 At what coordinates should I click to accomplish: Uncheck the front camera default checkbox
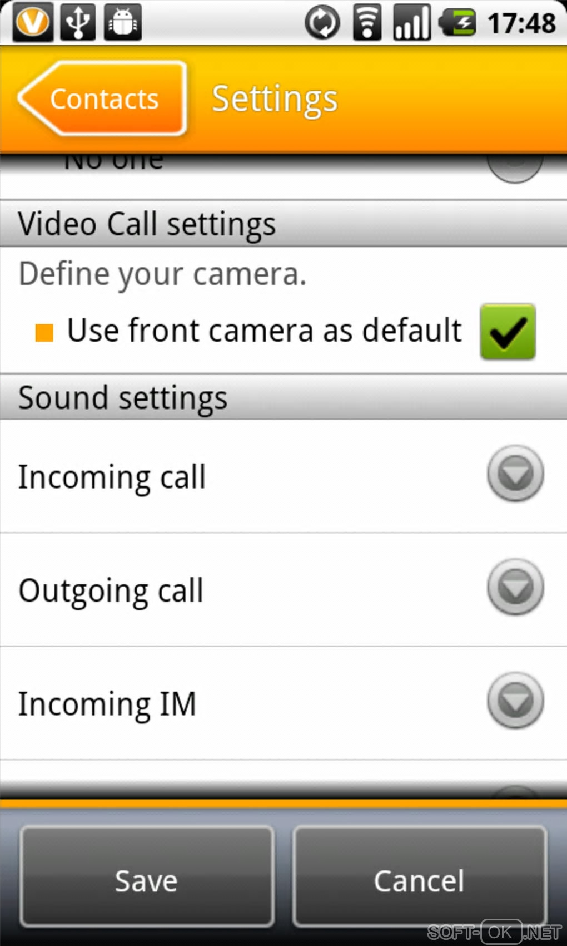508,332
